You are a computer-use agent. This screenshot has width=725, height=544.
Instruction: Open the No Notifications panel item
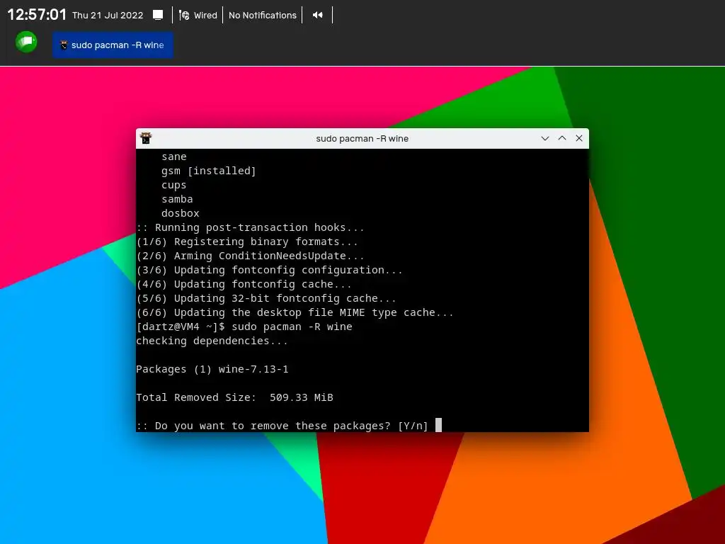(x=262, y=16)
